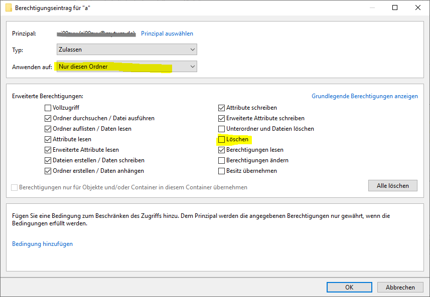
Task: Maximize the permission entry window
Action: [395, 8]
